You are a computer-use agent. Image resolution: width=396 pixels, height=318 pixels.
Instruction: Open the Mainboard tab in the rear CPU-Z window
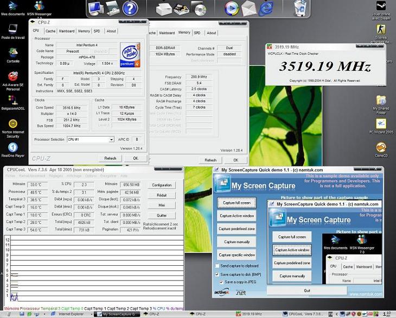167,33
